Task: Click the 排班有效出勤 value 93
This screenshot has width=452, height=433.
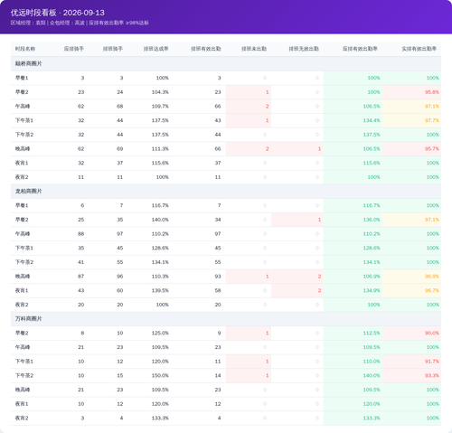Action: point(218,277)
